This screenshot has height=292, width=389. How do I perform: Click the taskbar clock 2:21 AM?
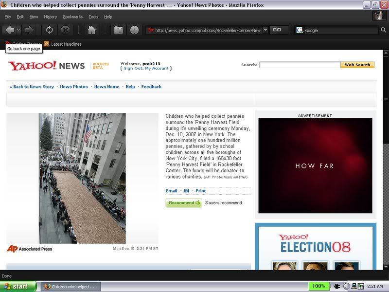point(375,286)
